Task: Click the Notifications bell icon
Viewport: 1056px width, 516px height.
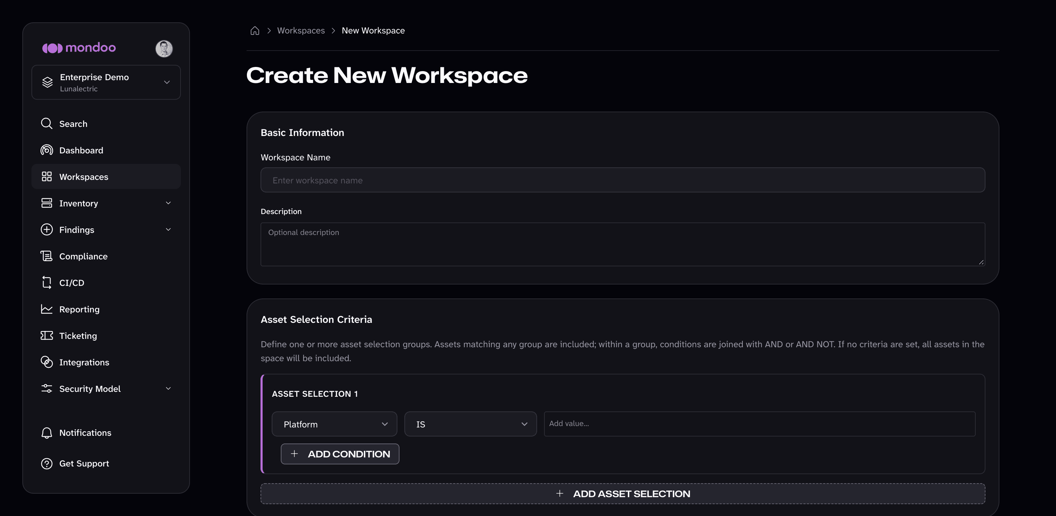Action: tap(47, 433)
